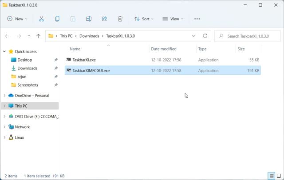Expand address bar history dropdown
Image resolution: width=284 pixels, height=180 pixels.
(x=194, y=36)
